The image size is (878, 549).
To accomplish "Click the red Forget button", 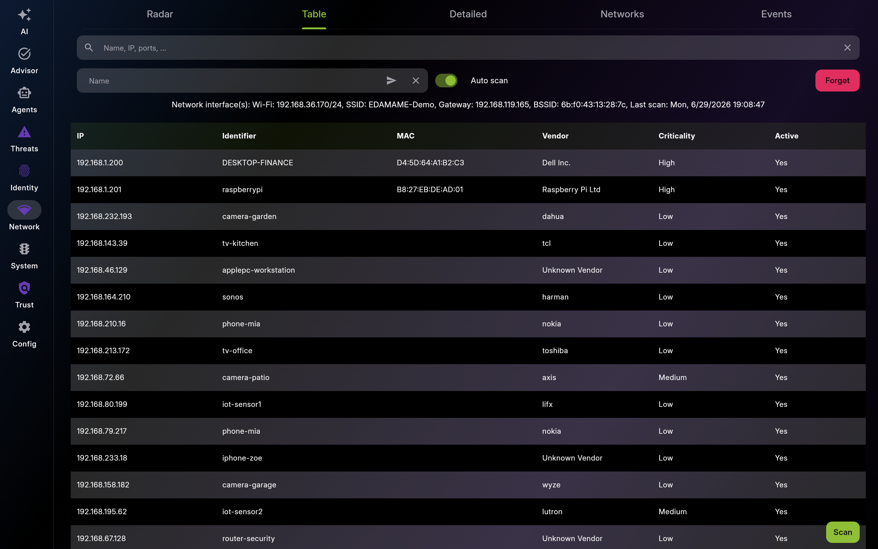I will click(837, 81).
